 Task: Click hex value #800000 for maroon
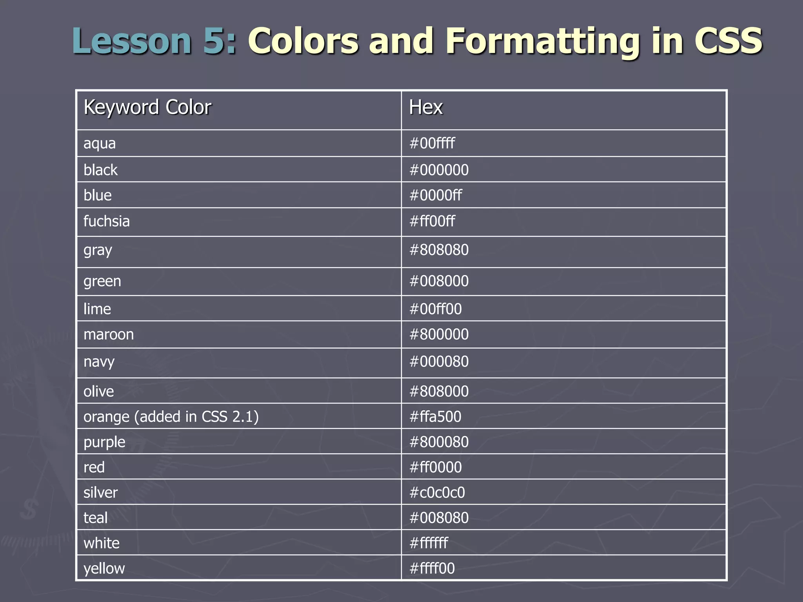439,335
